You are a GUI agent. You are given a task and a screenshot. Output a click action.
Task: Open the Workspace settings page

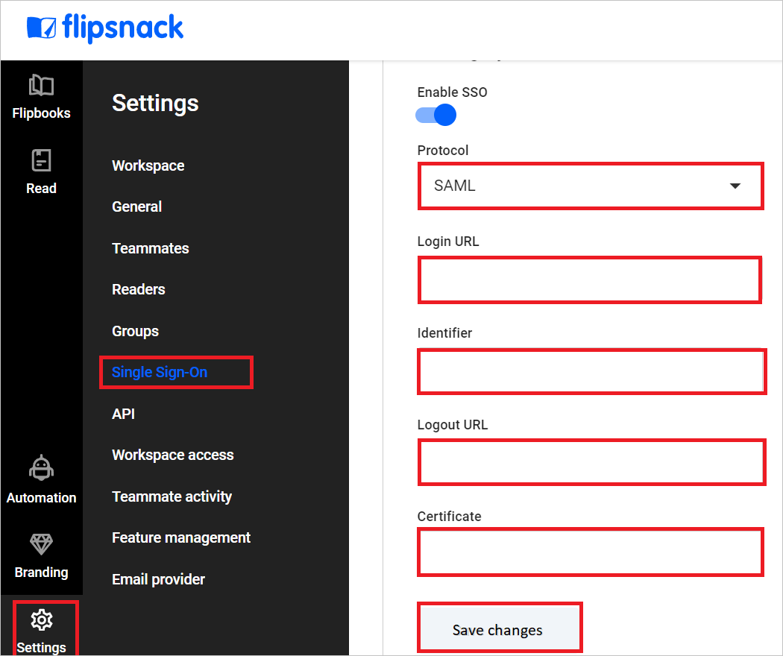(148, 165)
